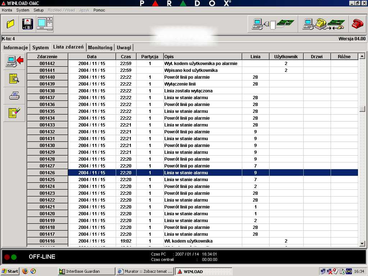Screen dimensions: 368x276
Task: Click the notes edit icon in sidebar
Action: coord(14,113)
